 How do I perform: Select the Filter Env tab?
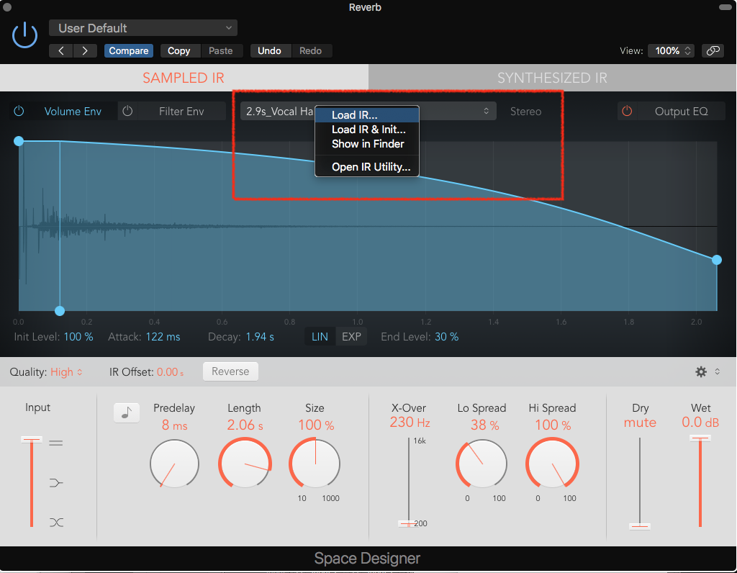tap(181, 112)
